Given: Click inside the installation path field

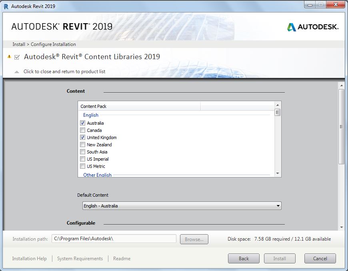Looking at the screenshot, I should pyautogui.click(x=114, y=239).
